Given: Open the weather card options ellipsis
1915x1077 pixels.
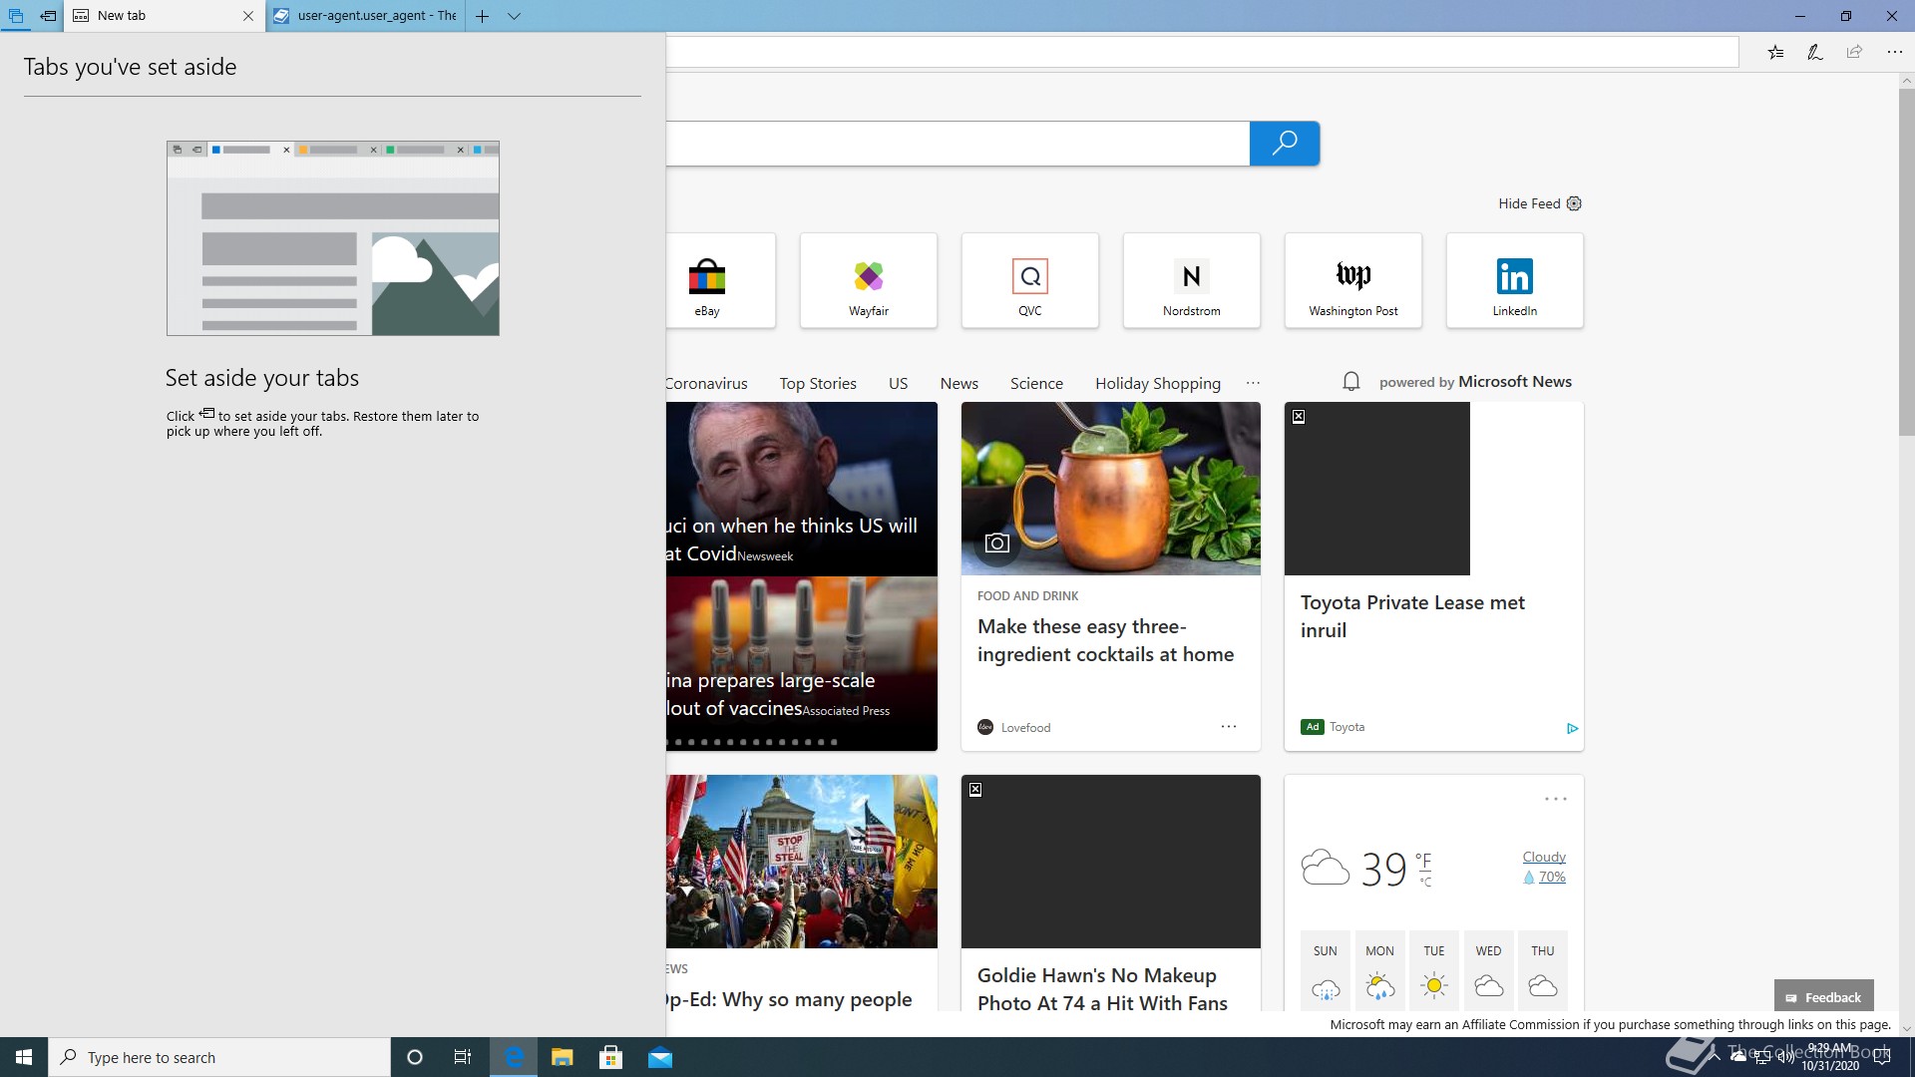Looking at the screenshot, I should coord(1556,799).
